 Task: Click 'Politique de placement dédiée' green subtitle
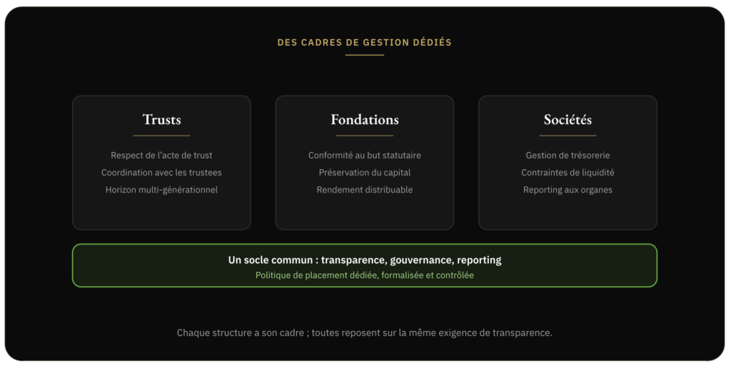pos(365,276)
